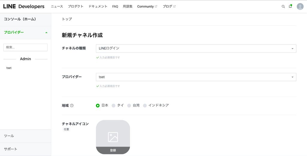The width and height of the screenshot is (307, 156).
Task: Go to the FAQ page
Action: [115, 7]
